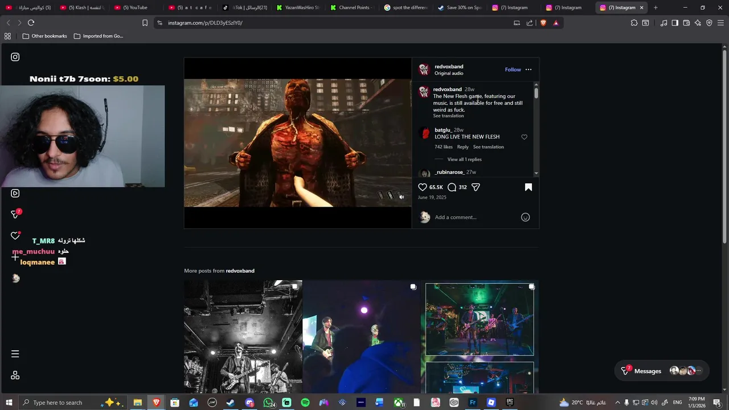The image size is (729, 410).
Task: Open the notifications heart in the sidebar
Action: click(x=15, y=236)
